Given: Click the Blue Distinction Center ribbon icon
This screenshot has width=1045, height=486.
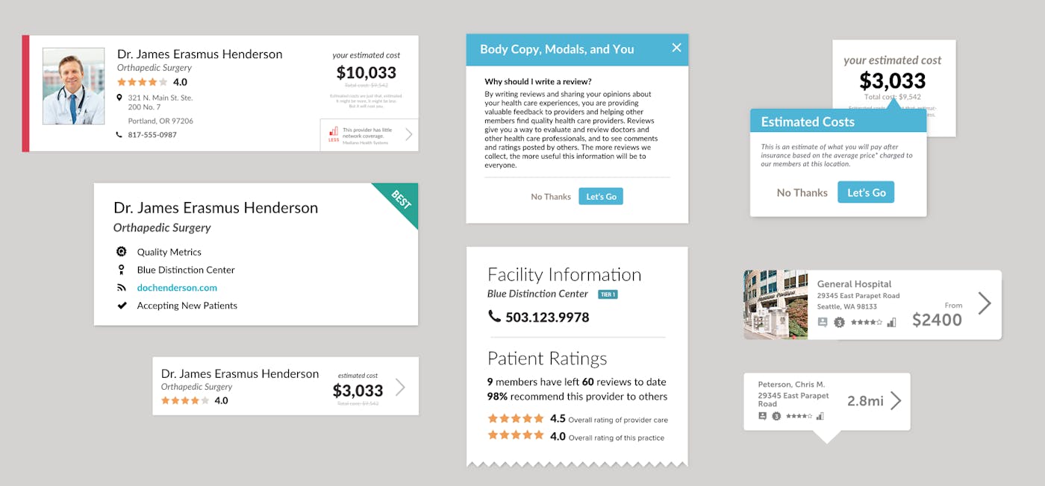Looking at the screenshot, I should (x=122, y=270).
